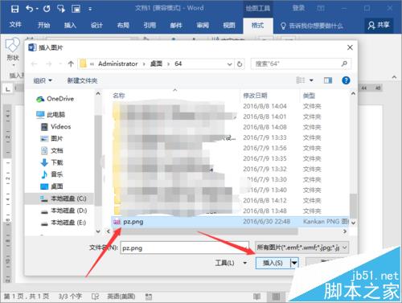Click the Tell me what to do box
The width and height of the screenshot is (402, 303).
[x=312, y=26]
